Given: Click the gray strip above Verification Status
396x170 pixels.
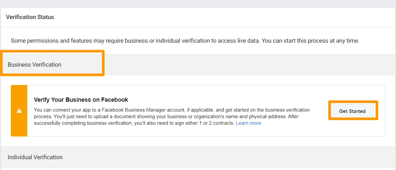Looking at the screenshot, I should pyautogui.click(x=198, y=3).
